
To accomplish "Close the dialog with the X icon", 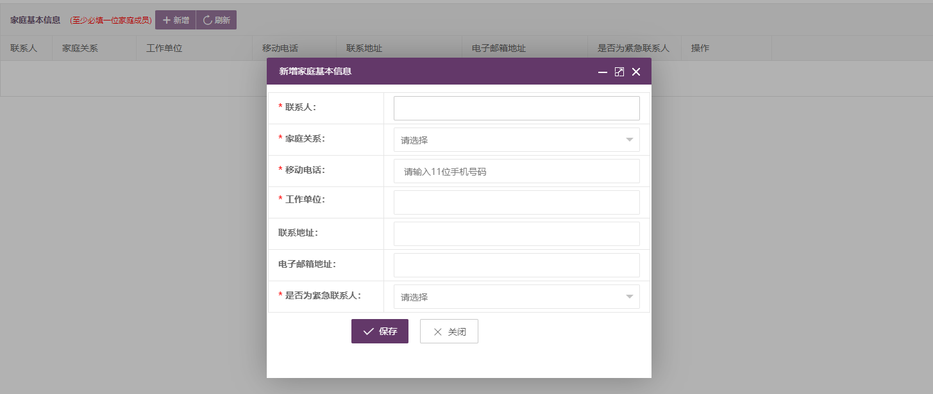I will pyautogui.click(x=636, y=72).
